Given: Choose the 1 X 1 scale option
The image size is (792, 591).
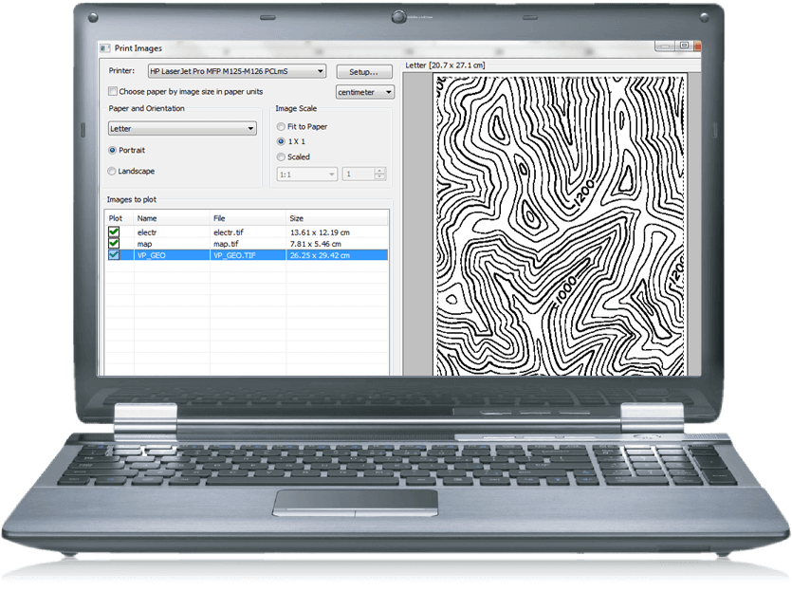Looking at the screenshot, I should coord(281,141).
